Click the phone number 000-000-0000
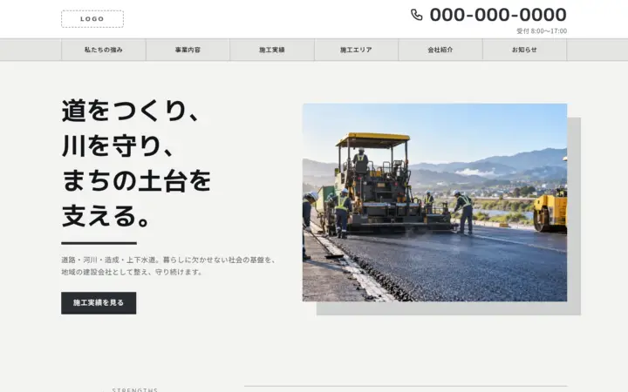 coord(498,15)
